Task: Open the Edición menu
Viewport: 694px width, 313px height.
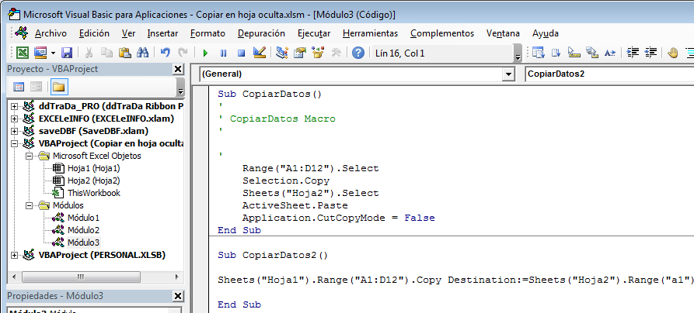Action: point(94,33)
